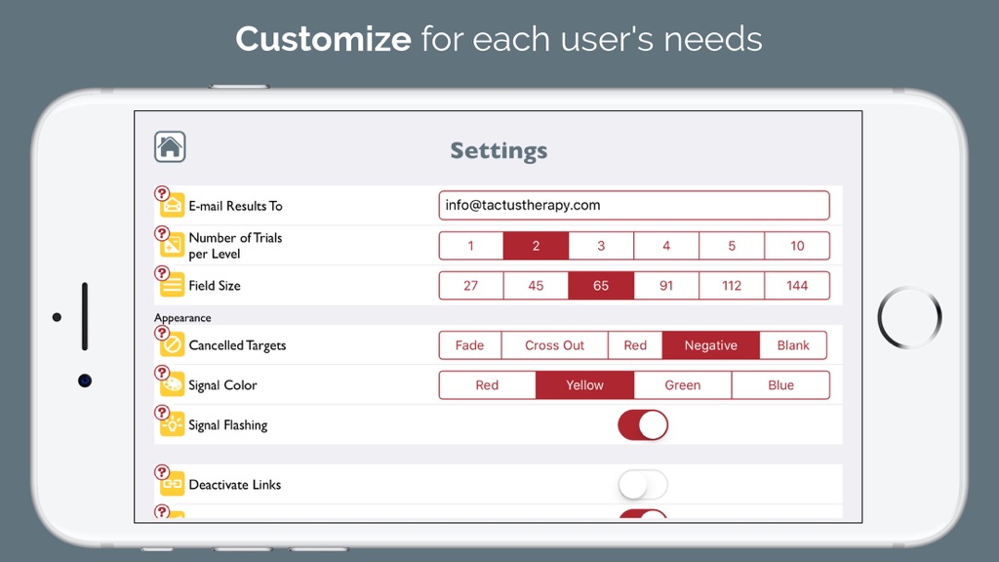Toggle the partially visible bottom switch
The width and height of the screenshot is (999, 562).
[x=643, y=513]
